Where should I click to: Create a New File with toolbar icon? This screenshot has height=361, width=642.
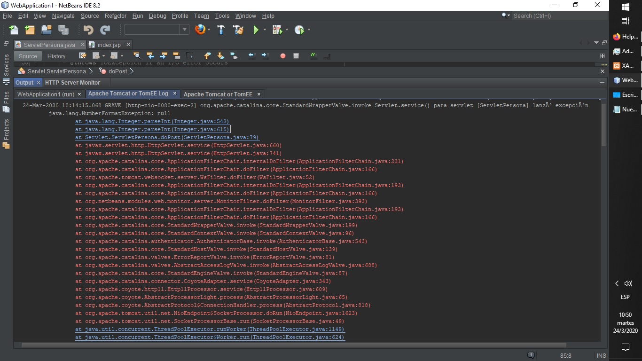[x=14, y=30]
